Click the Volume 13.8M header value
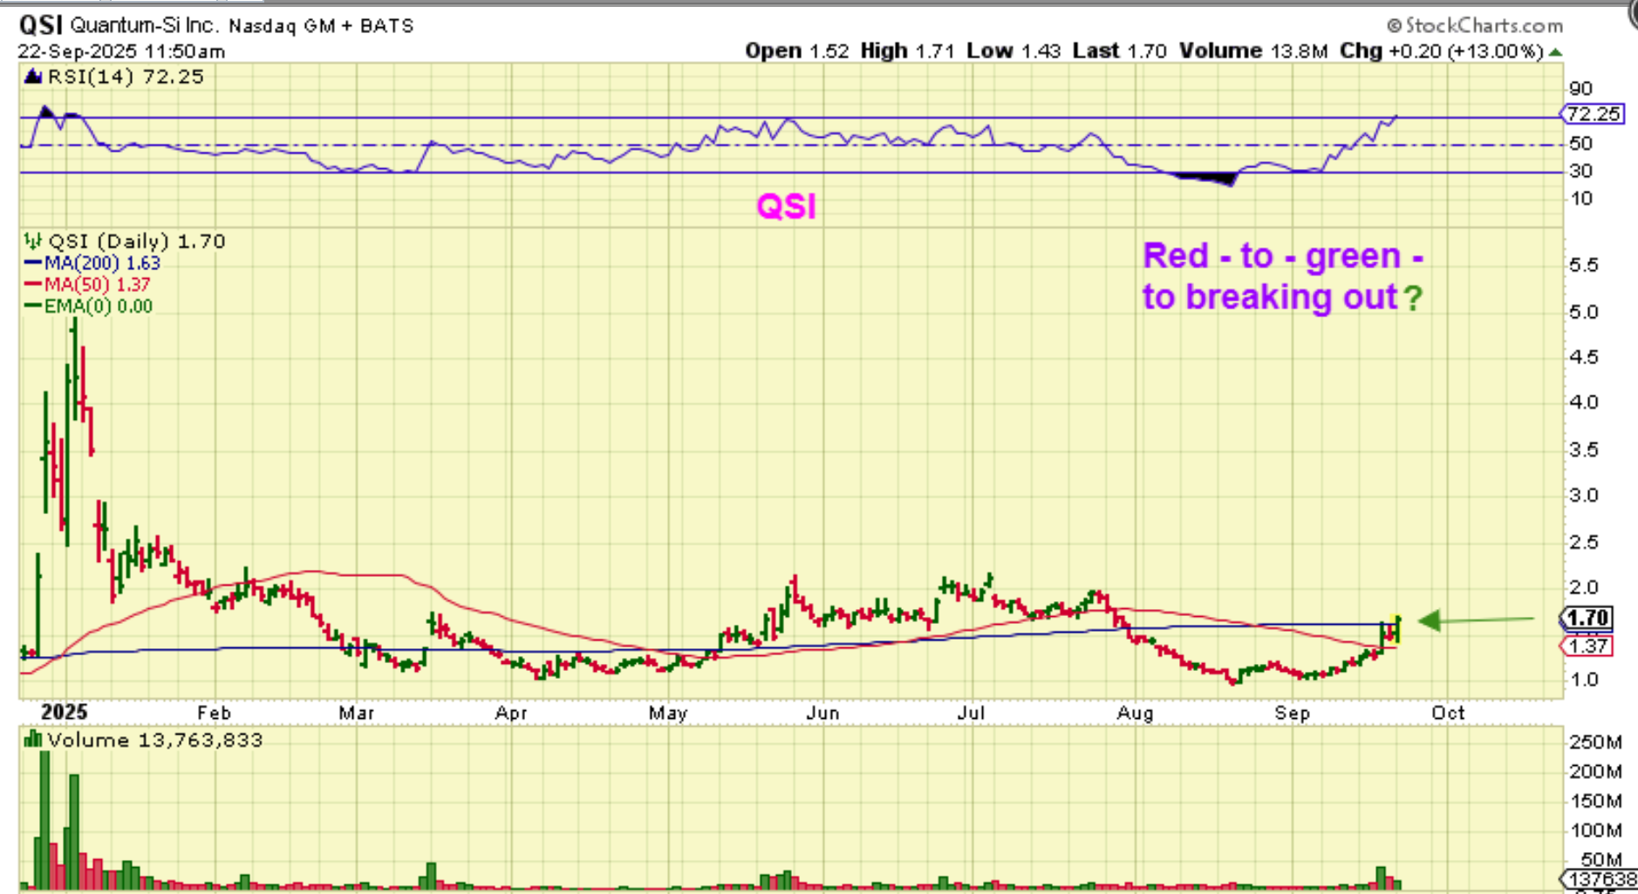Screen dimensions: 1638x894 click(x=1253, y=51)
